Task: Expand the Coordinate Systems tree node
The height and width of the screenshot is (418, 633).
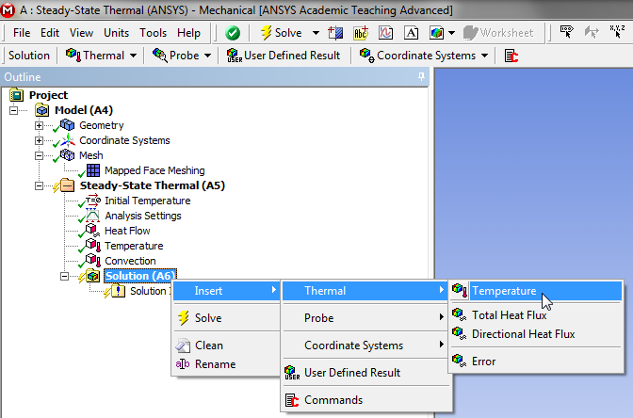Action: coord(39,140)
